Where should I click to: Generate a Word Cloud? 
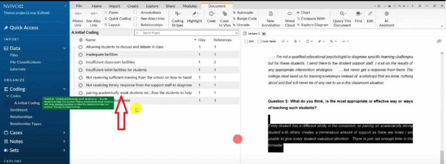click(290, 19)
